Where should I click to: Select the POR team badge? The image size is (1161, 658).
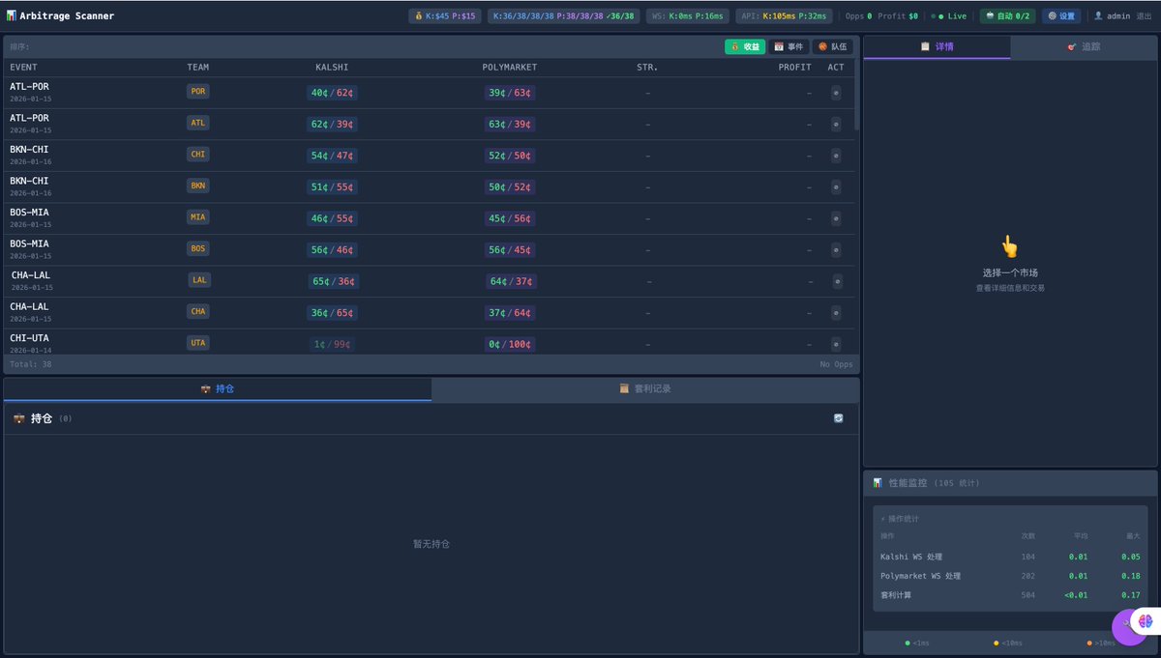point(198,91)
